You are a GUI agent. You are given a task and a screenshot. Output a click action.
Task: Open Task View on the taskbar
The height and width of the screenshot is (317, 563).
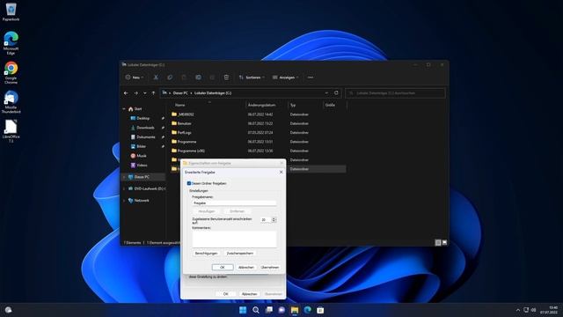click(268, 310)
